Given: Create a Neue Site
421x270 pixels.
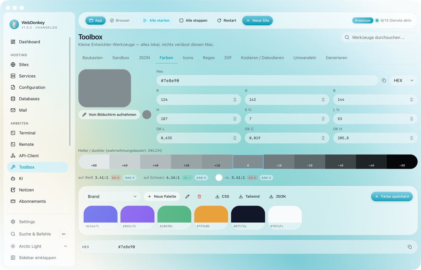Looking at the screenshot, I should coord(257,20).
